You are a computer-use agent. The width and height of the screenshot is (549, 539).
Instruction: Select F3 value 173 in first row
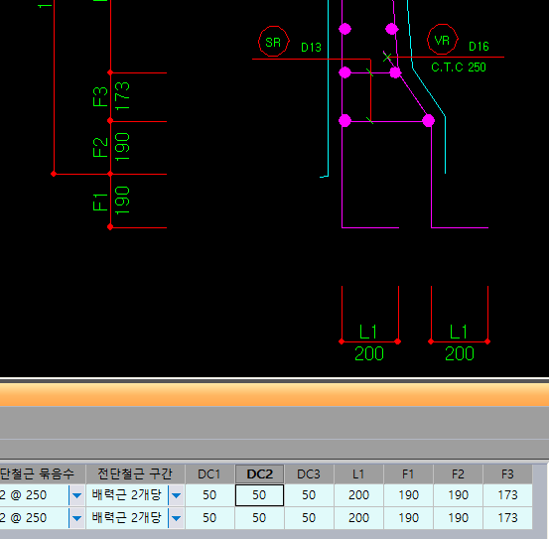coord(507,495)
